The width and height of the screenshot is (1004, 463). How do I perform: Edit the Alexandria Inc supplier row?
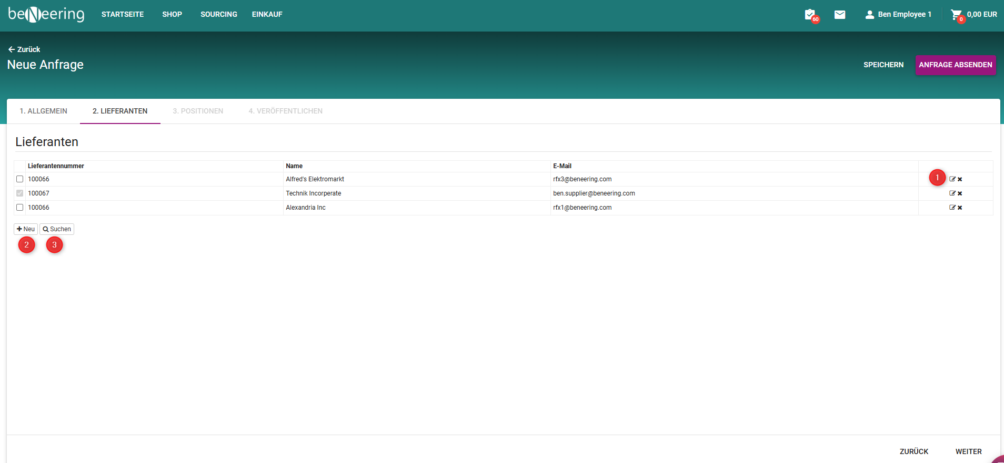click(x=952, y=208)
